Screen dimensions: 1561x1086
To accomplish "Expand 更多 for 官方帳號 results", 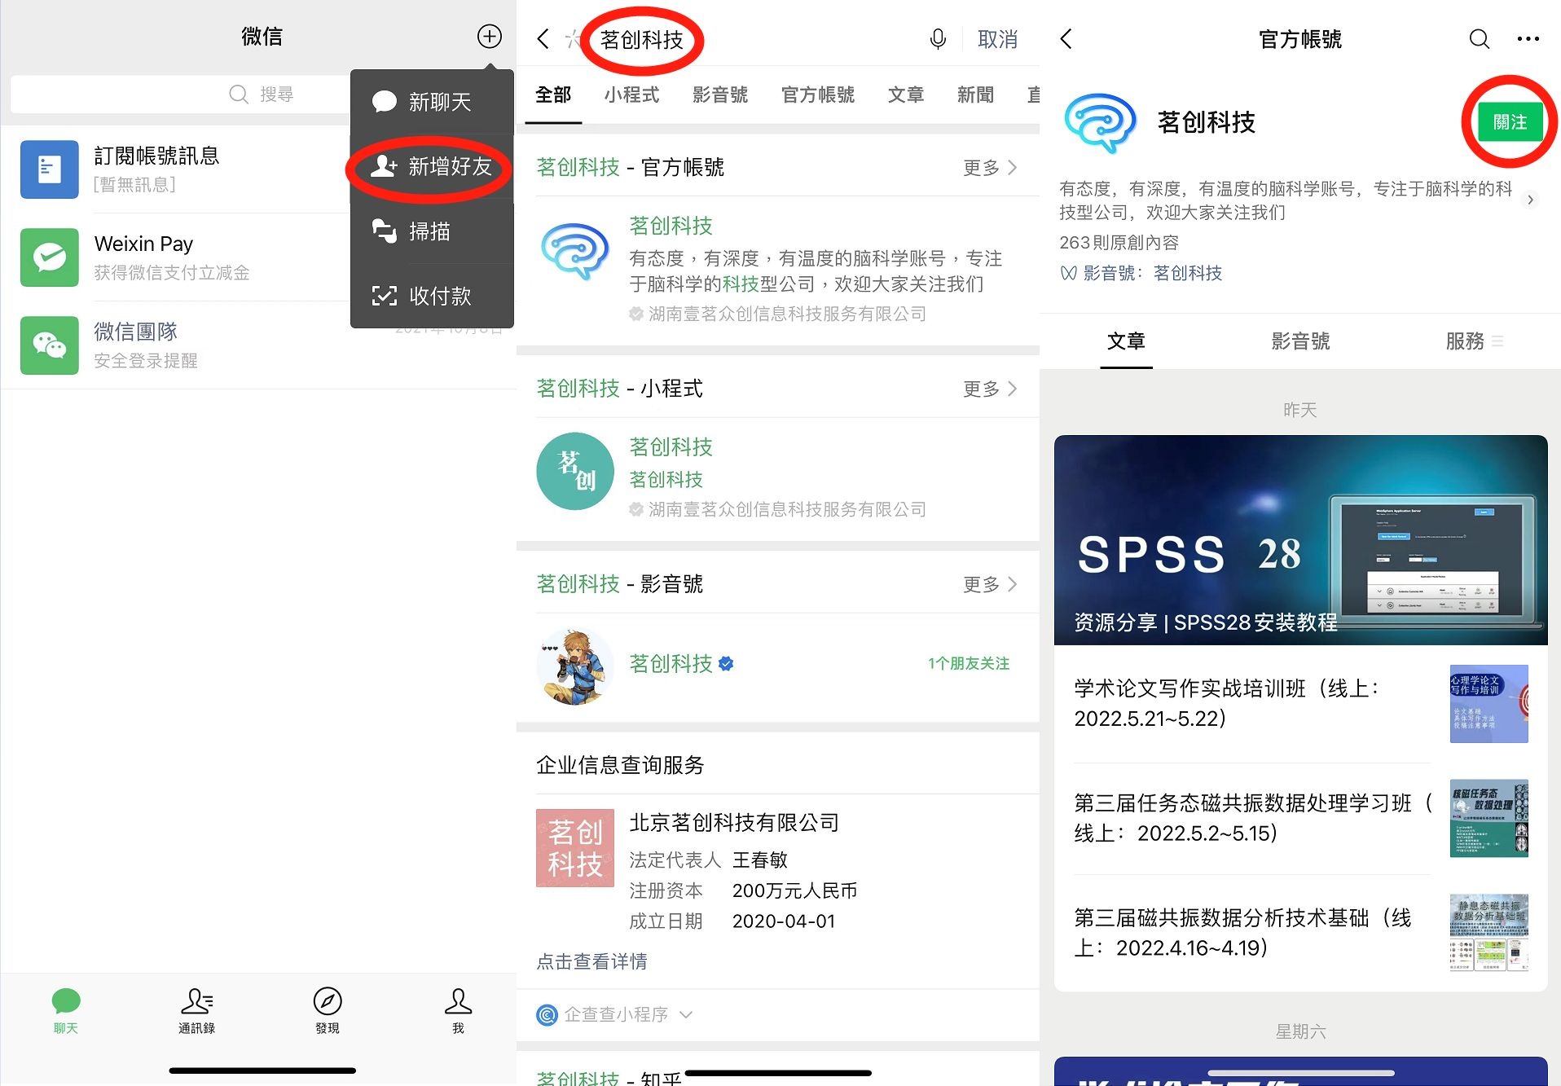I will click(x=990, y=168).
